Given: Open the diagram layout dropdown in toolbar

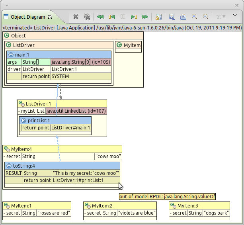Looking at the screenshot, I should [x=220, y=17].
